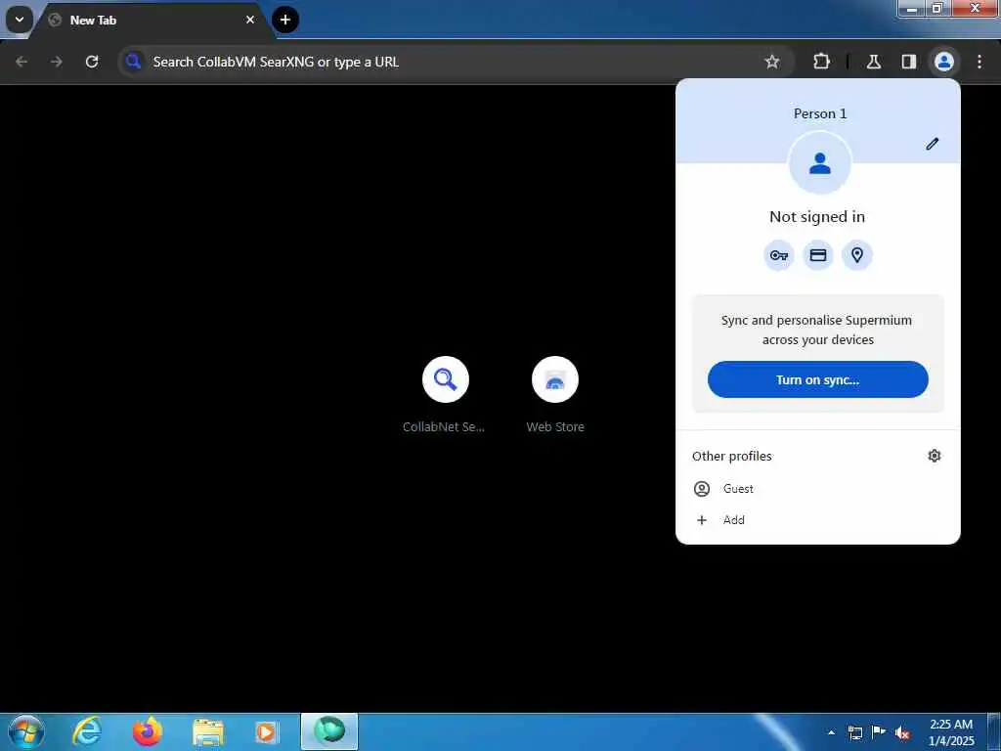The height and width of the screenshot is (751, 1001).
Task: Click the Not signed in text
Action: coord(817,217)
